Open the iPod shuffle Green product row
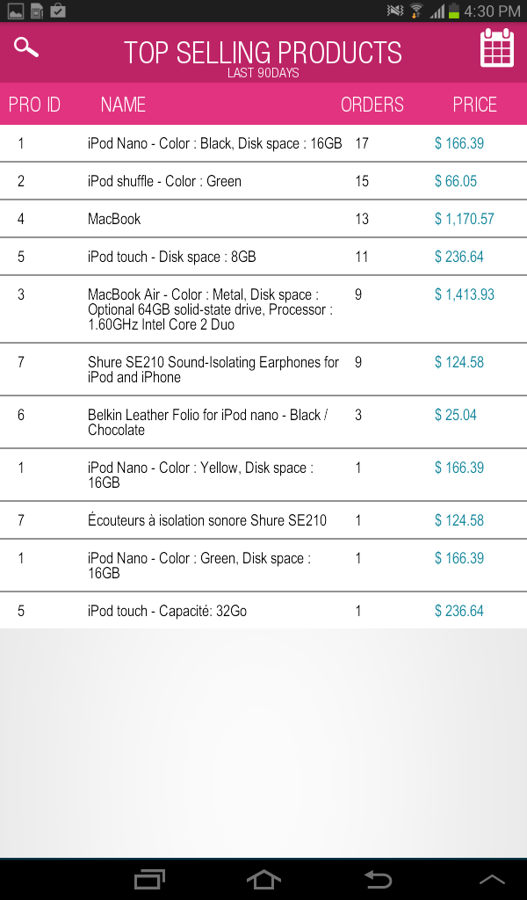Viewport: 527px width, 900px height. tap(263, 181)
